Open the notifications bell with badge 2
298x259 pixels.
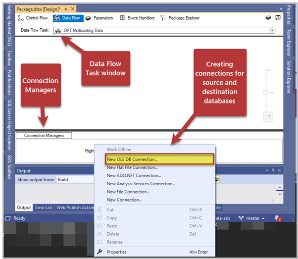click(x=278, y=218)
